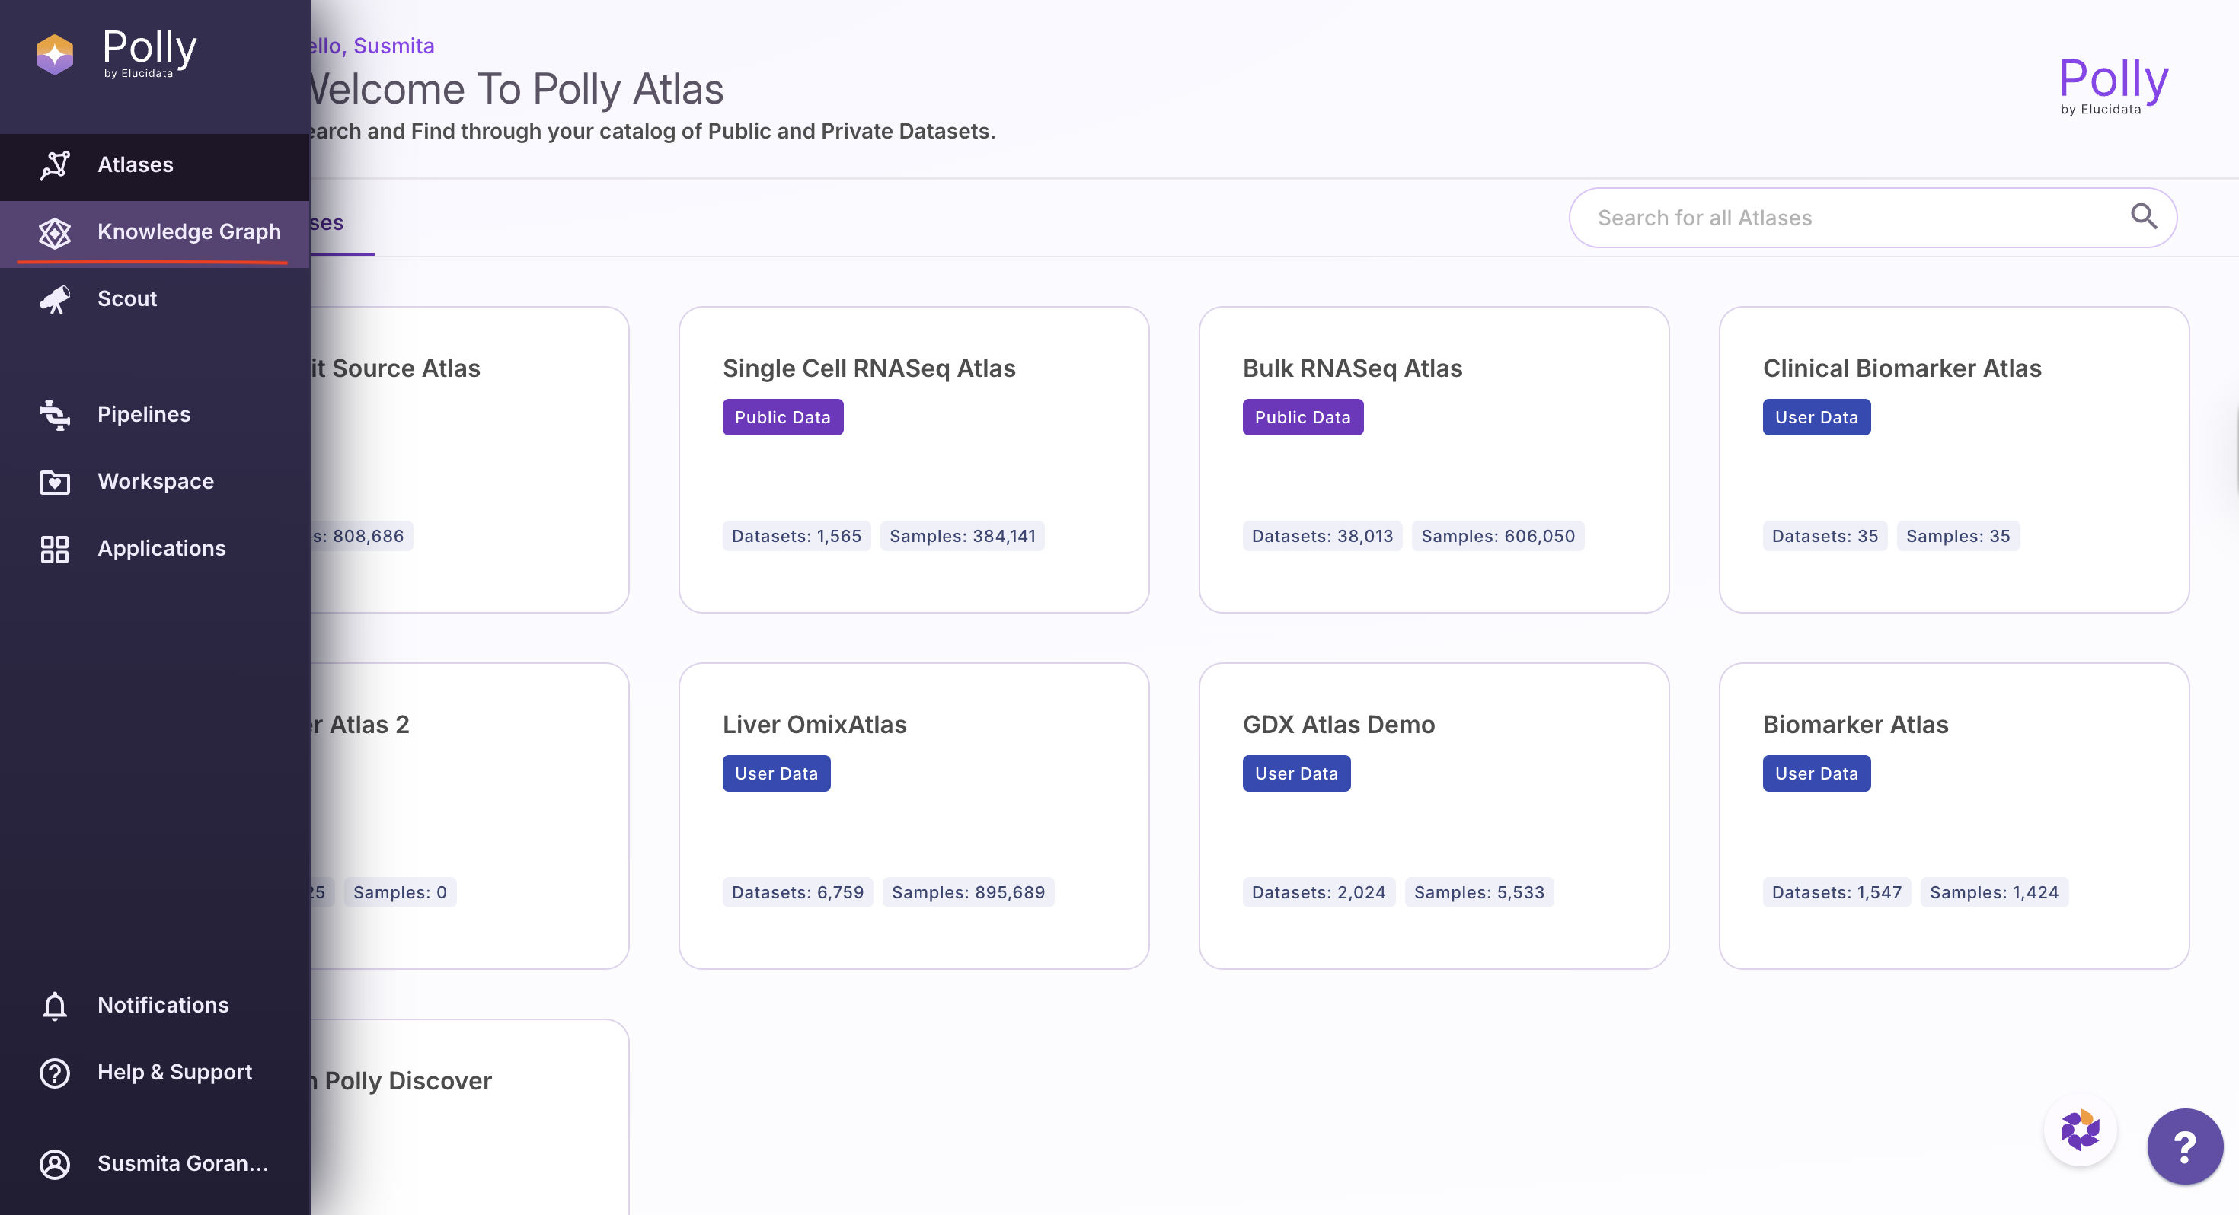Click the Pipelines icon in sidebar
This screenshot has height=1215, width=2239.
tap(55, 415)
